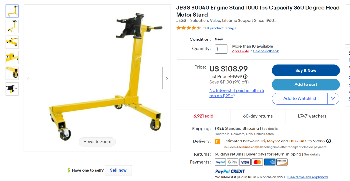The width and height of the screenshot is (350, 181).
Task: Click the Mastercard icon
Action: coord(257,162)
